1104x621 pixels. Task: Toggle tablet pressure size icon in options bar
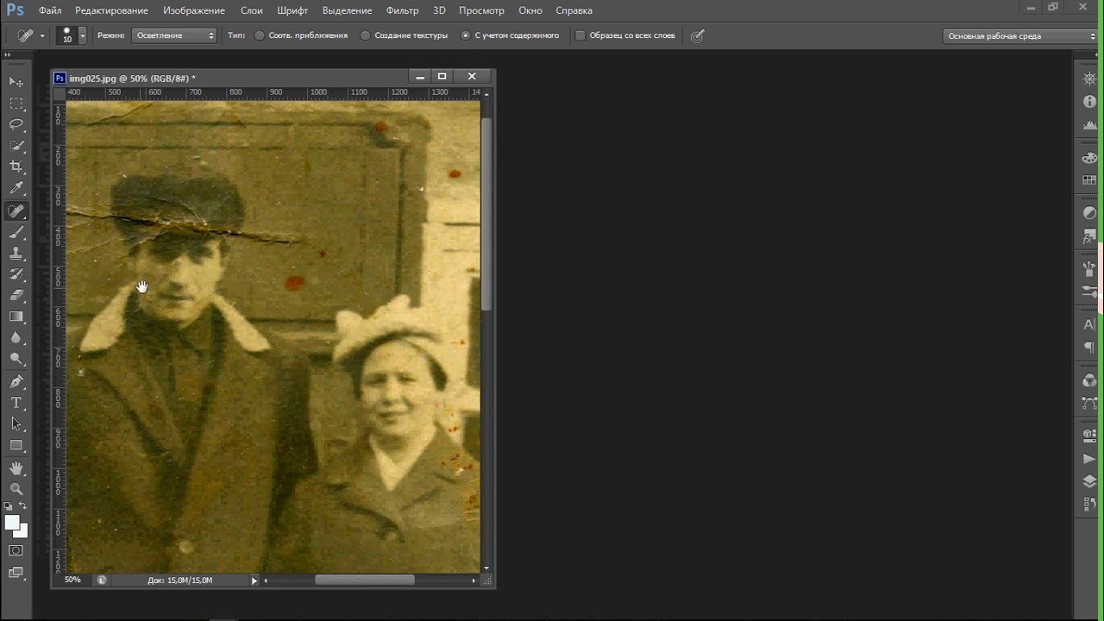[x=697, y=35]
